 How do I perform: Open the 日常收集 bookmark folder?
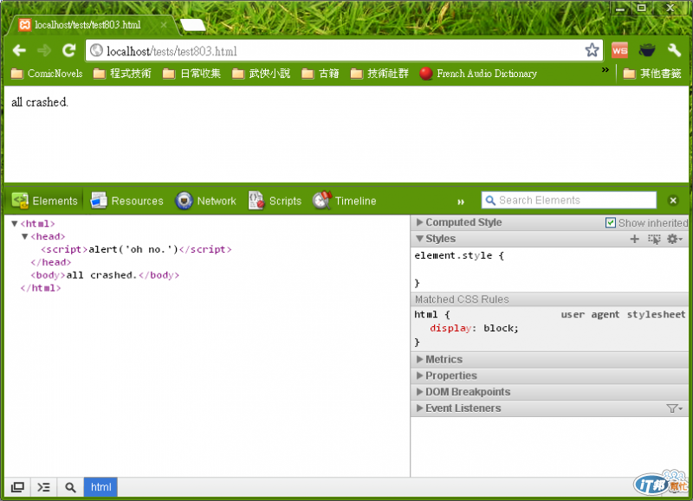[191, 74]
